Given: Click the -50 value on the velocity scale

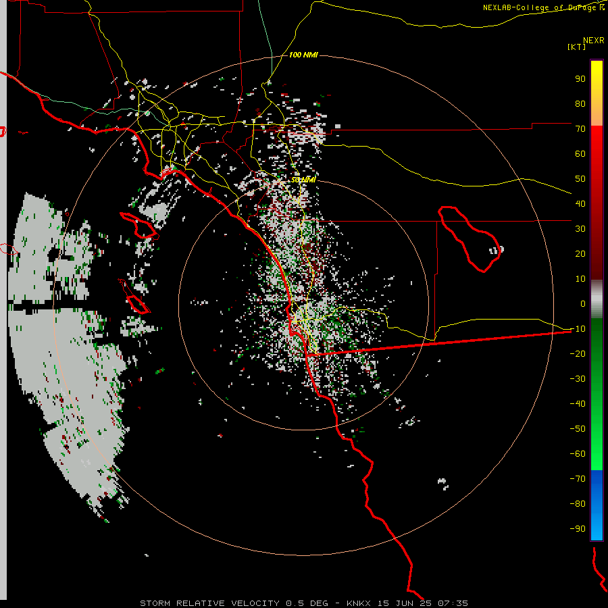Looking at the screenshot, I should [578, 429].
